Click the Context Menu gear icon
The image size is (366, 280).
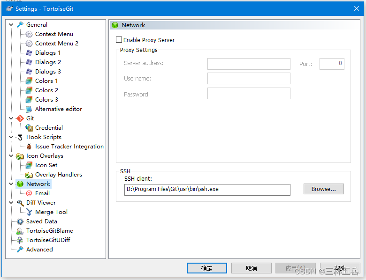(x=29, y=34)
